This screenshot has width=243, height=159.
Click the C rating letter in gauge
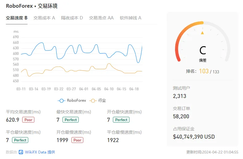[203, 50]
